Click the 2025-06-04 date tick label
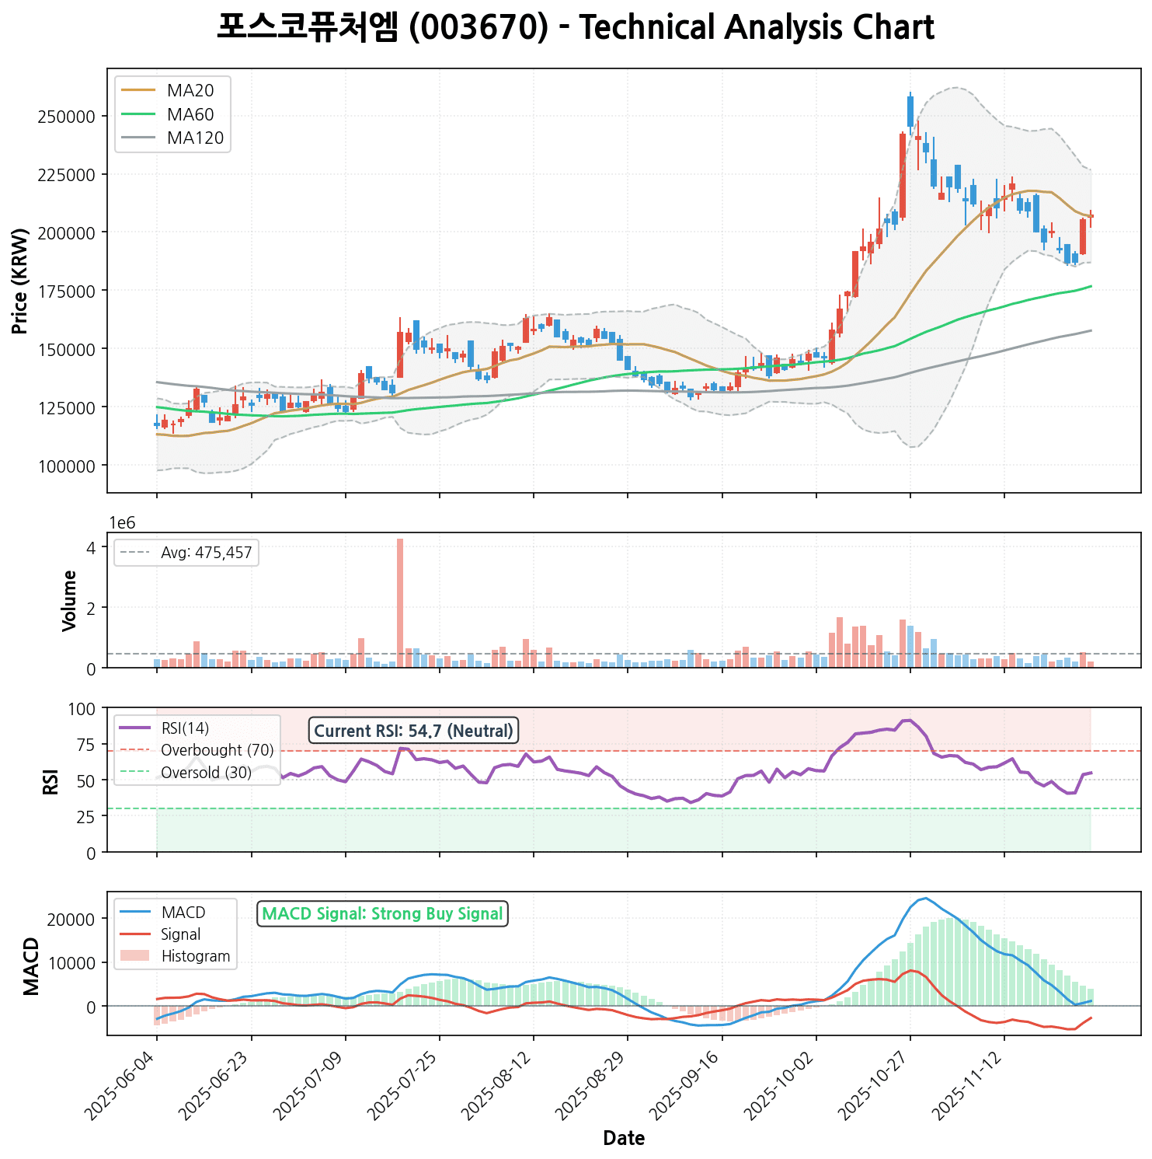This screenshot has height=1159, width=1152. tap(123, 1084)
